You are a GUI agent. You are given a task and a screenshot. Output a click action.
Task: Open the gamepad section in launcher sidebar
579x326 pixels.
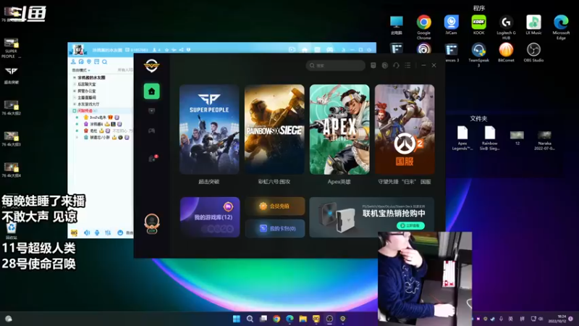tap(151, 130)
